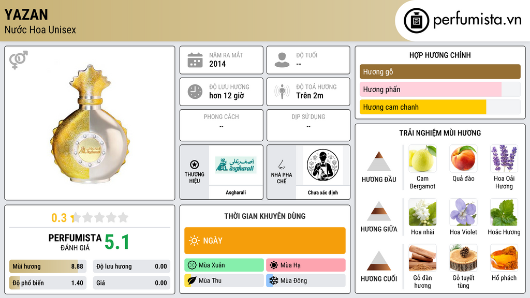The image size is (530, 298).
Task: Click the Giá 0.00 rating bar
Action: [x=131, y=283]
